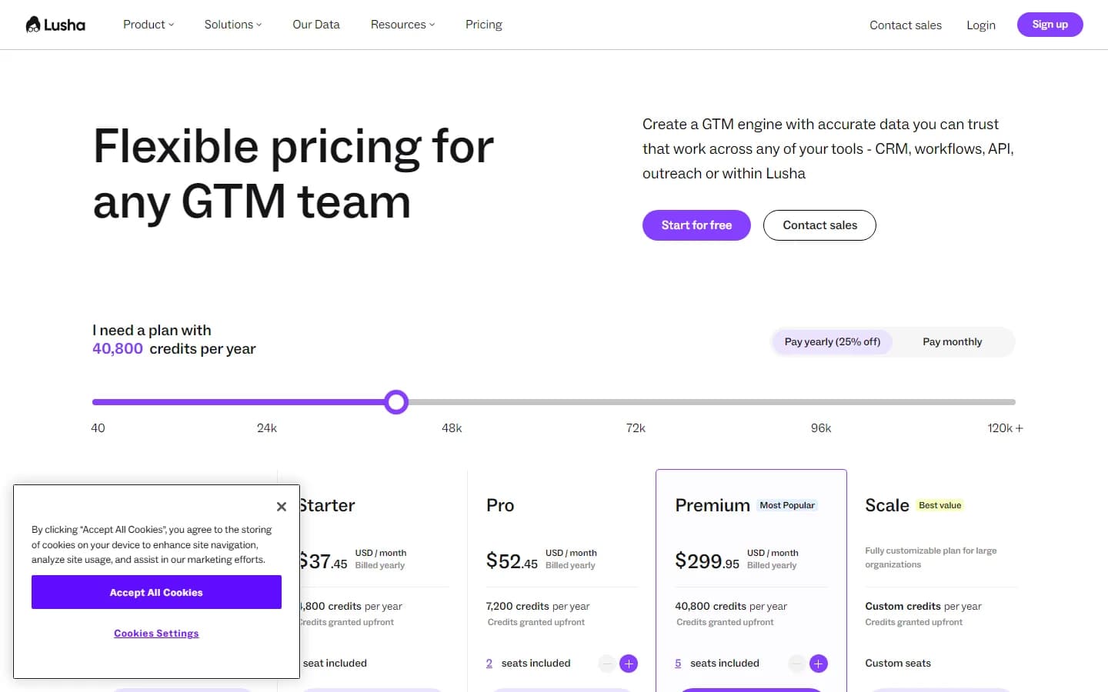Screen dimensions: 1108x692
Task: Click the minus icon beside Premium seats
Action: (x=796, y=663)
